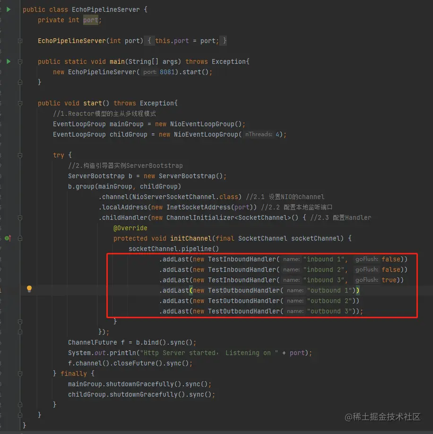This screenshot has width=433, height=434.
Task: Click the string "outbound 3"
Action: (x=329, y=311)
